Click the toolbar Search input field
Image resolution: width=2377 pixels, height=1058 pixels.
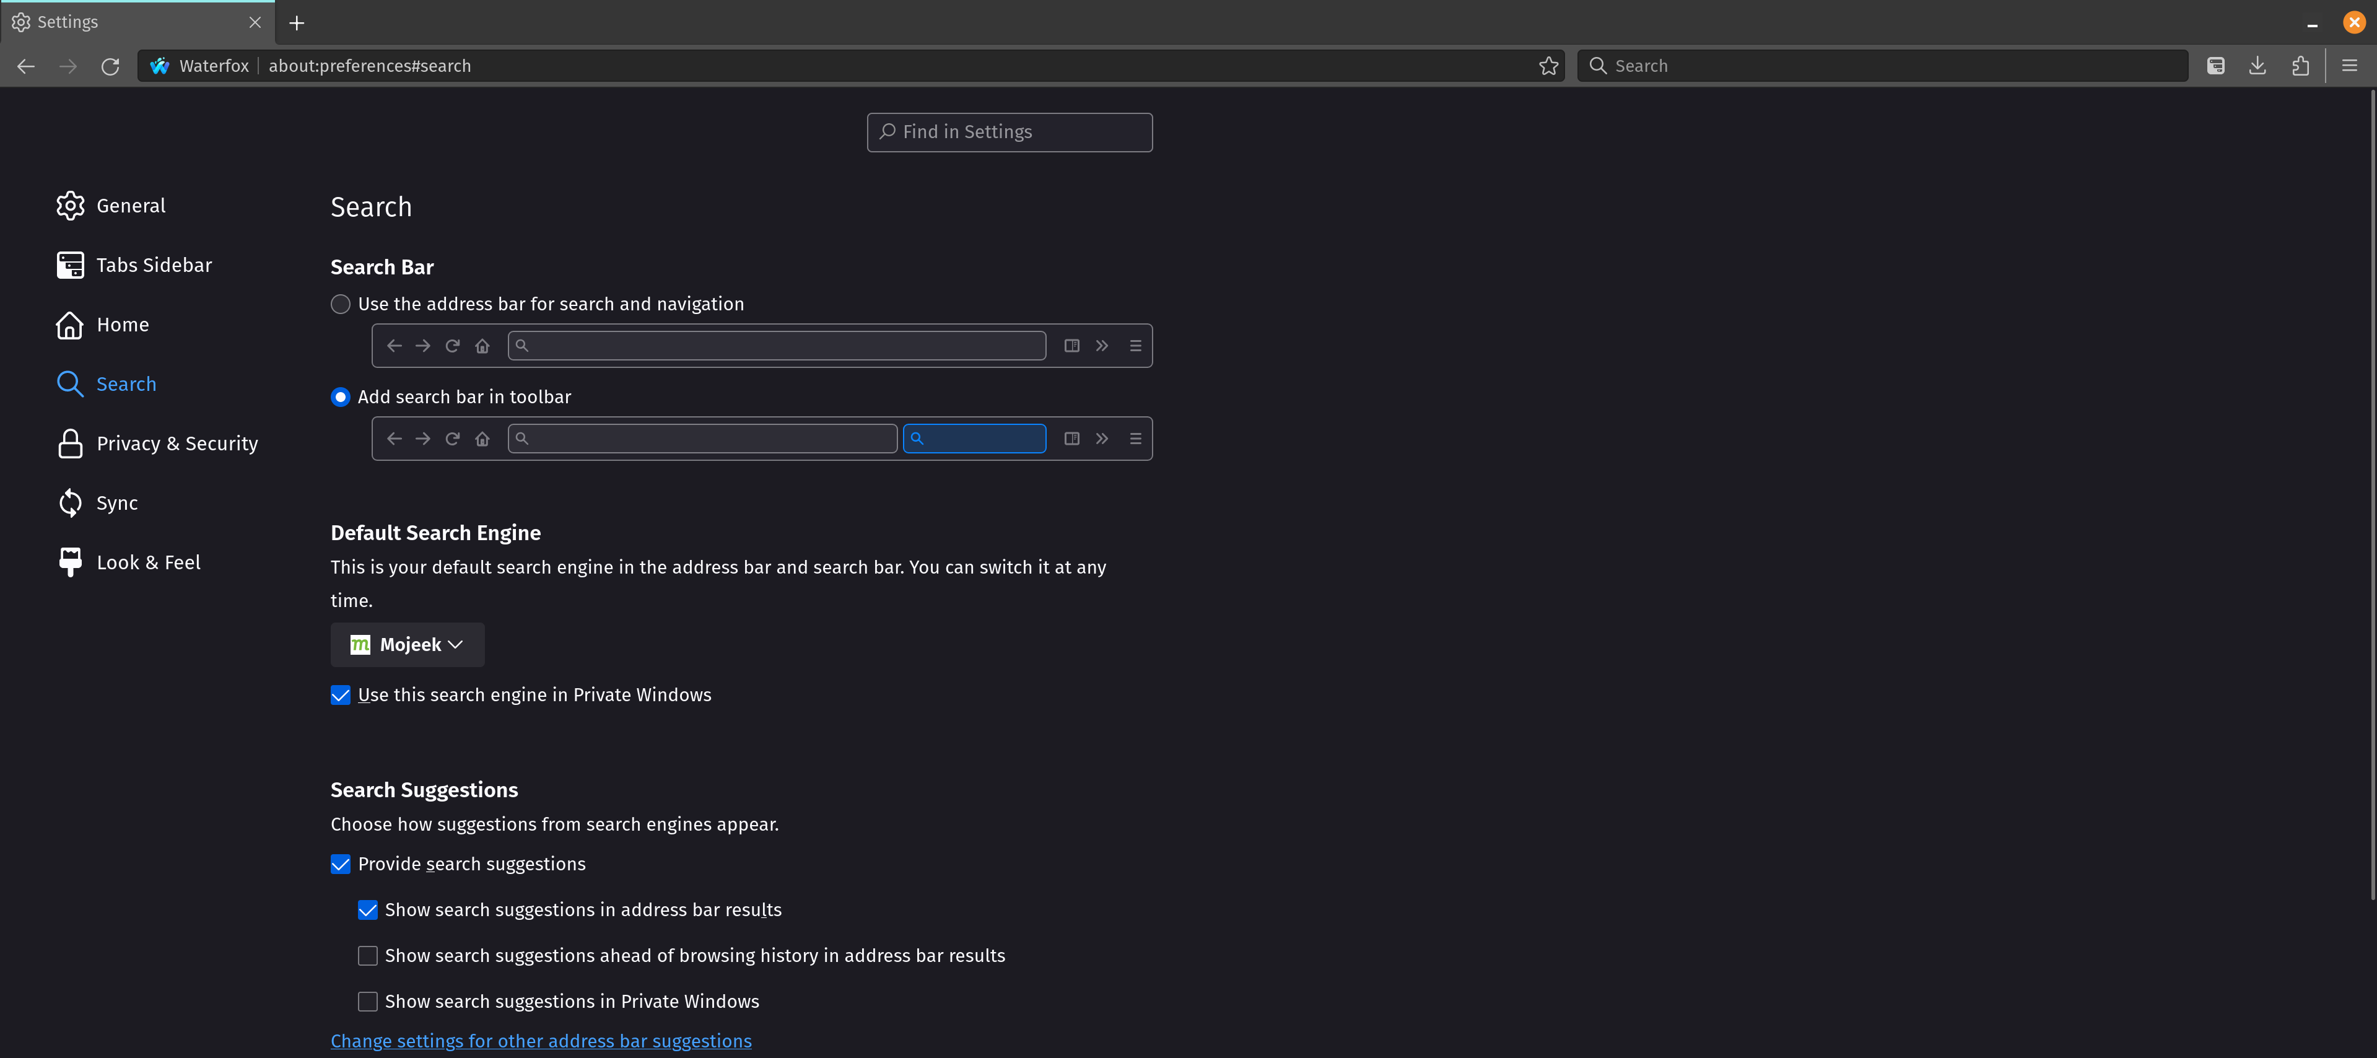tap(1882, 66)
